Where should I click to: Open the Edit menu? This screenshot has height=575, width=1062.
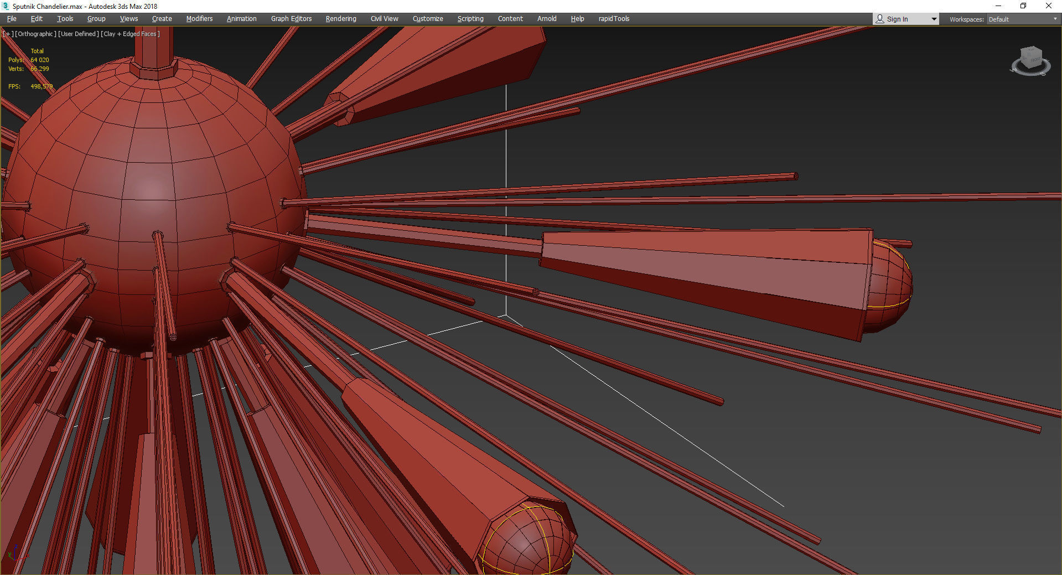pyautogui.click(x=37, y=19)
